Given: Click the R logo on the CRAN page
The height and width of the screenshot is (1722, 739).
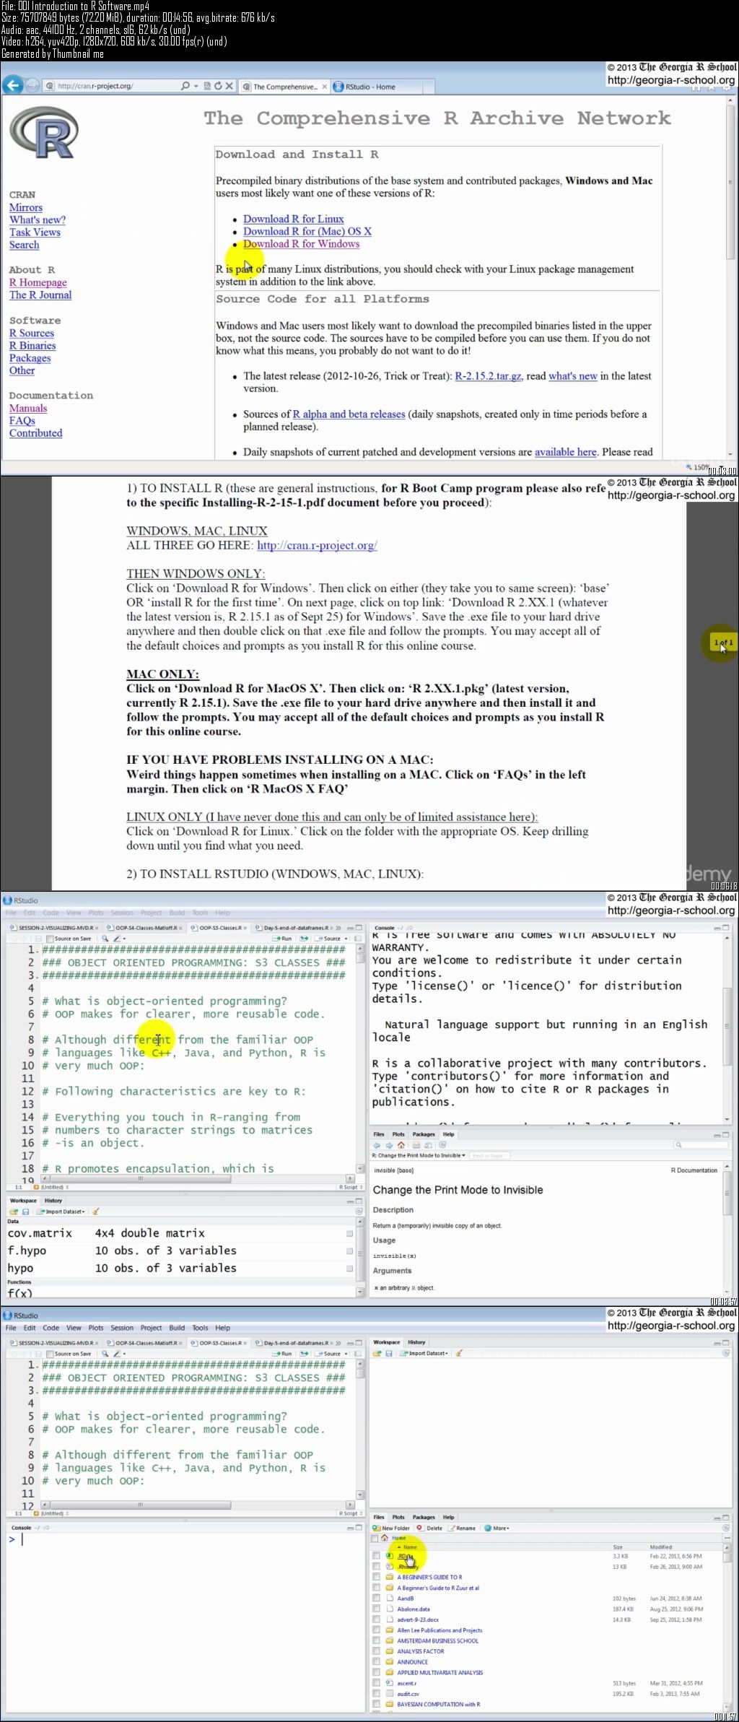Looking at the screenshot, I should tap(44, 133).
